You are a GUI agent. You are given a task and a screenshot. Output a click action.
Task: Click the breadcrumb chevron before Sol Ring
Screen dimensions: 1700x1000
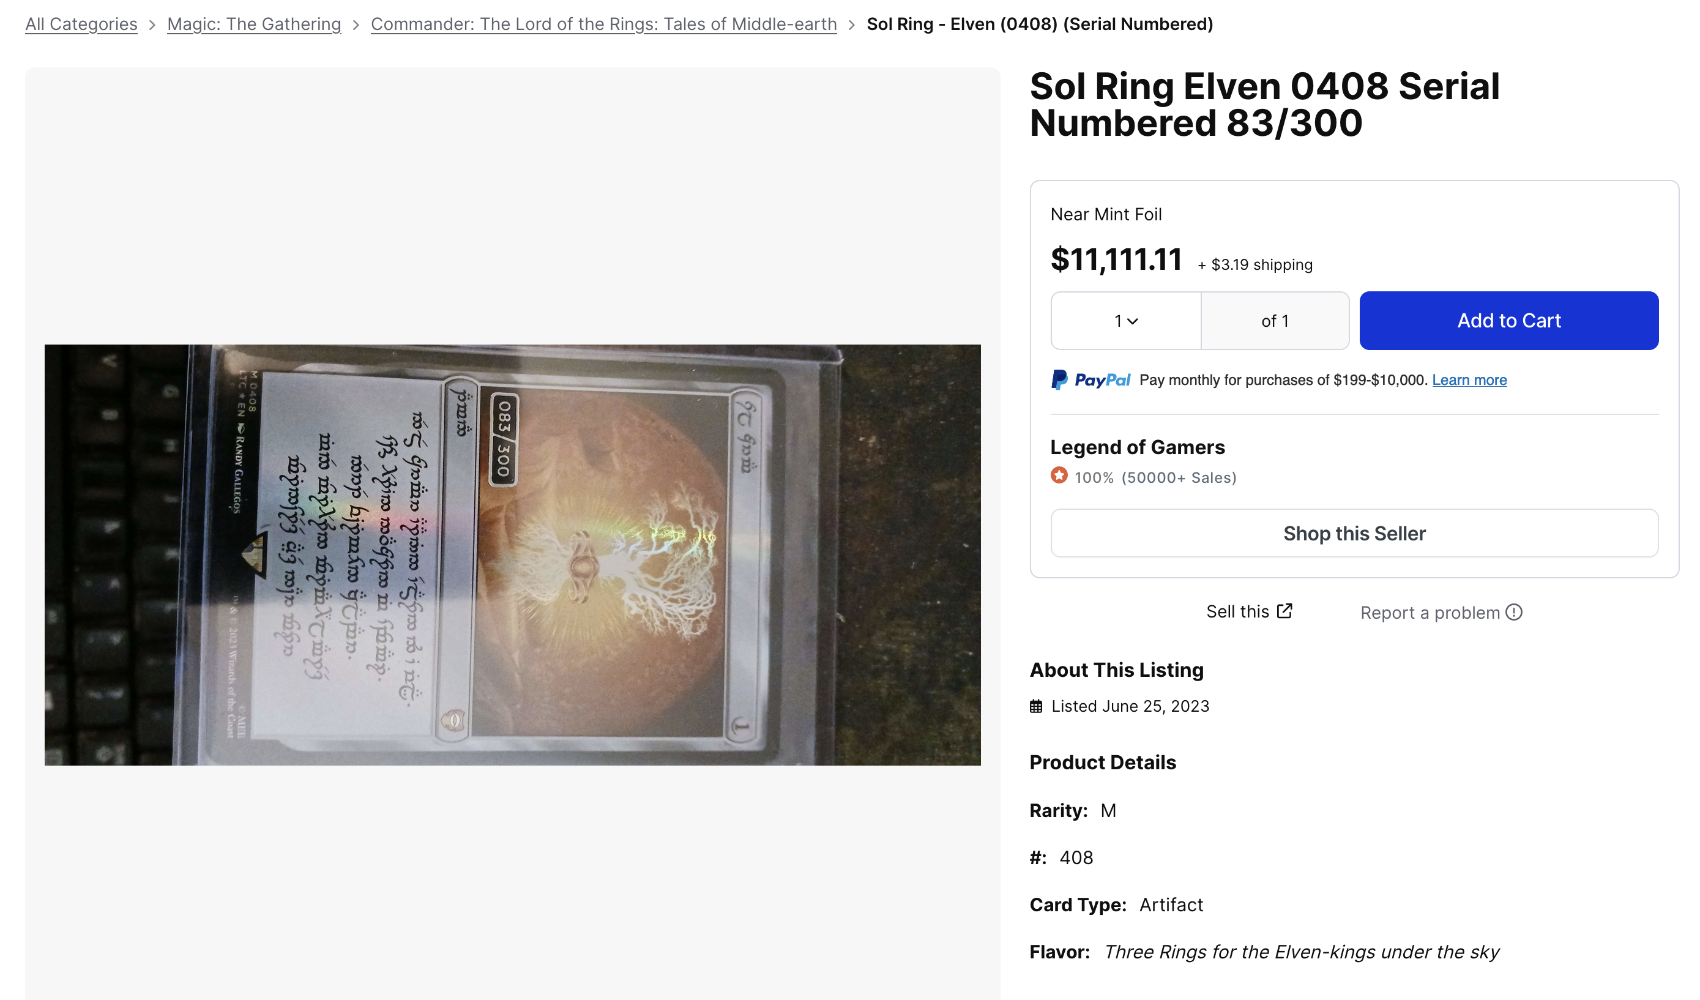(x=852, y=25)
